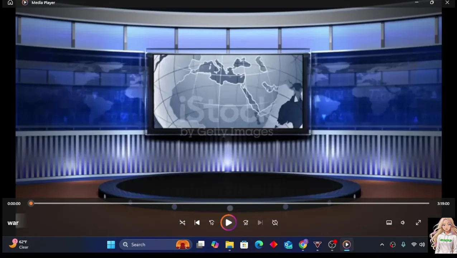The height and width of the screenshot is (258, 457).
Task: Open the red diamond app on taskbar
Action: [273, 244]
